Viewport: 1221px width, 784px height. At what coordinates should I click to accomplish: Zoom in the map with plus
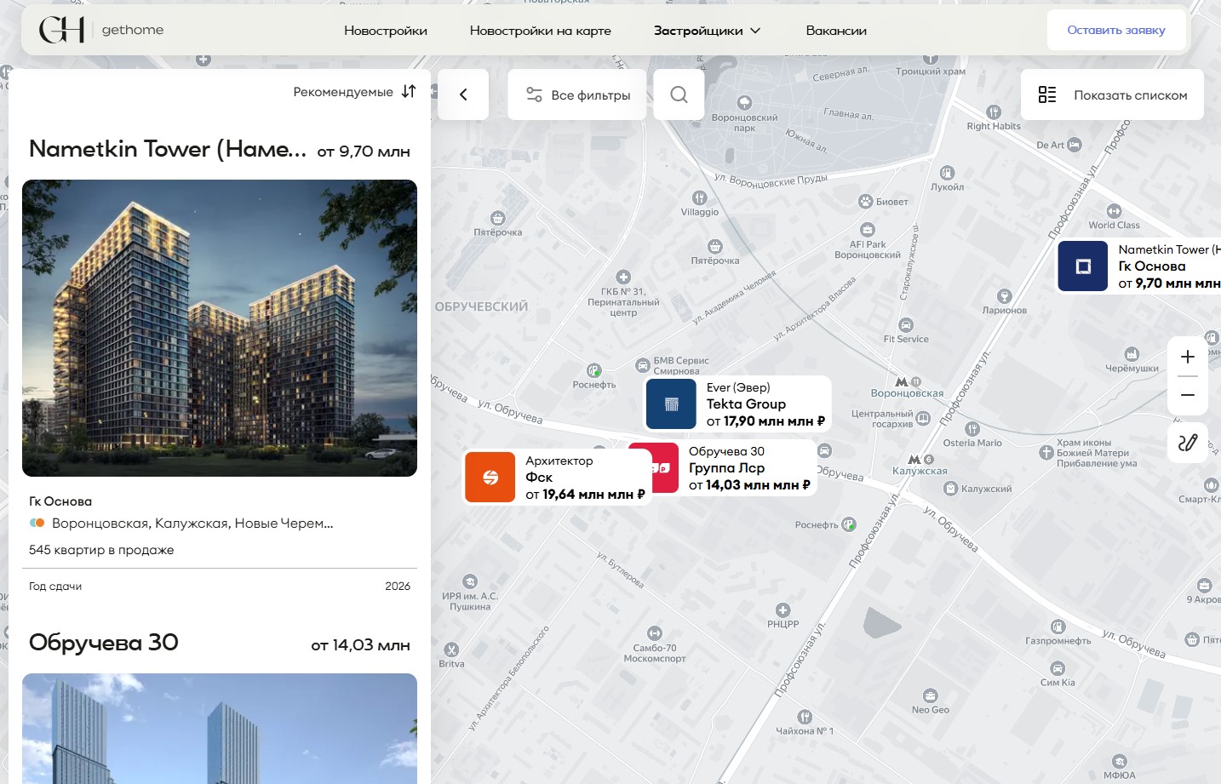1188,357
